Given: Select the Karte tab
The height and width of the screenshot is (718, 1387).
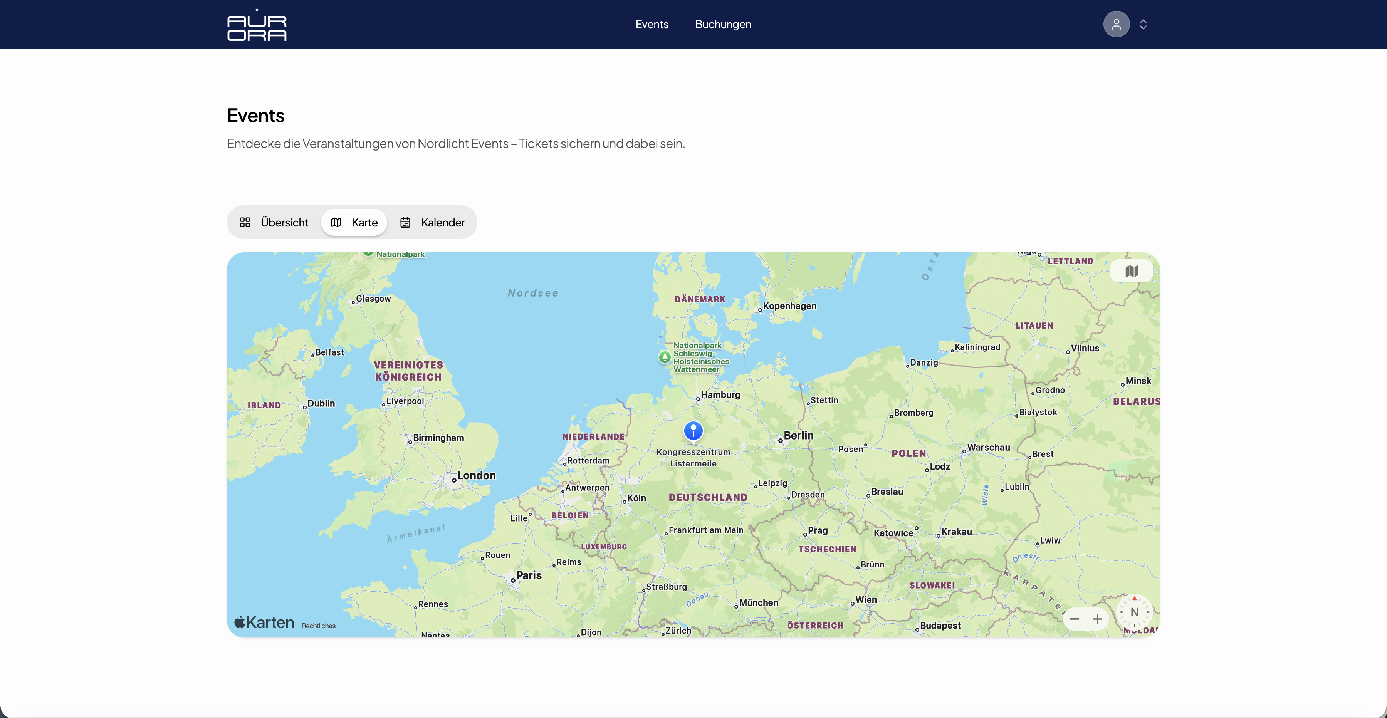Looking at the screenshot, I should click(x=354, y=222).
